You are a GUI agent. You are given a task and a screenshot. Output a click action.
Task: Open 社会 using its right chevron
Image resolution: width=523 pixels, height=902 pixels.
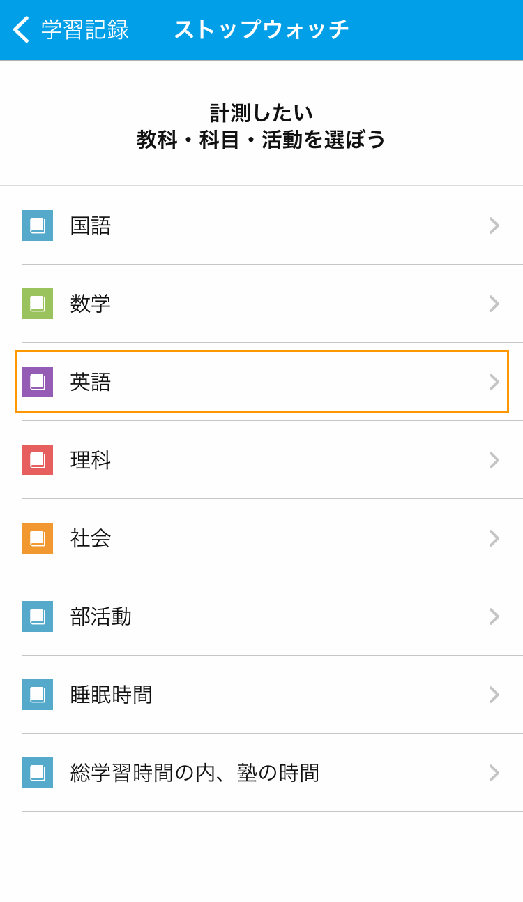click(494, 538)
